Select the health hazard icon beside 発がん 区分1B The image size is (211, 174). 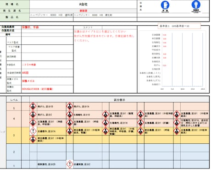click(33, 106)
